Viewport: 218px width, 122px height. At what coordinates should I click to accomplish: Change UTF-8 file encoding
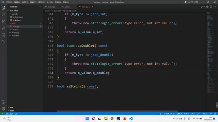[x=186, y=114]
